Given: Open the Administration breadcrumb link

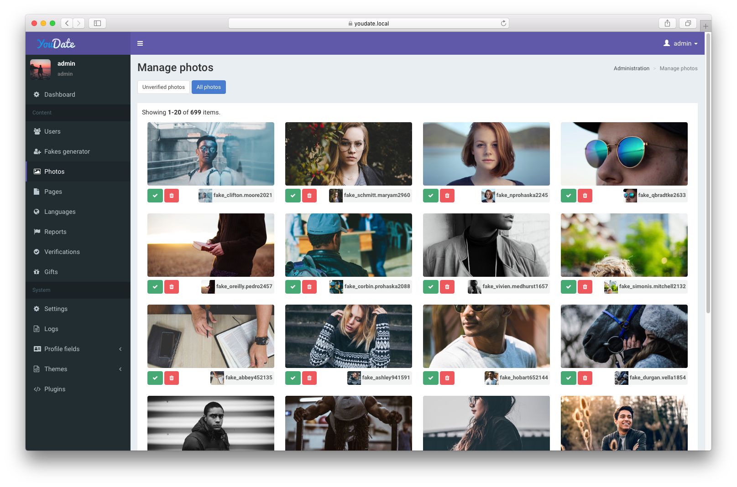Looking at the screenshot, I should click(x=631, y=68).
